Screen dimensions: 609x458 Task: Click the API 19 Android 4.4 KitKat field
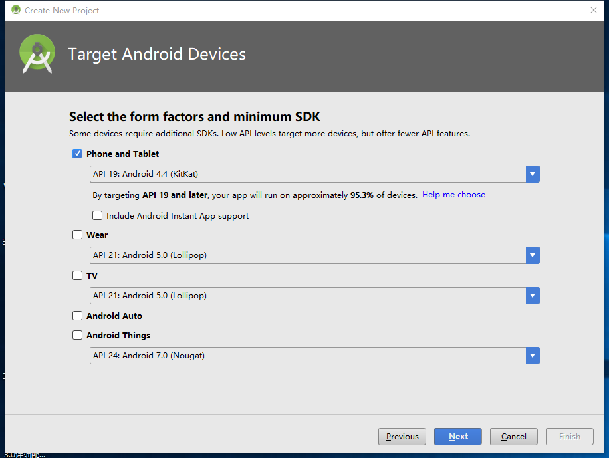click(307, 174)
